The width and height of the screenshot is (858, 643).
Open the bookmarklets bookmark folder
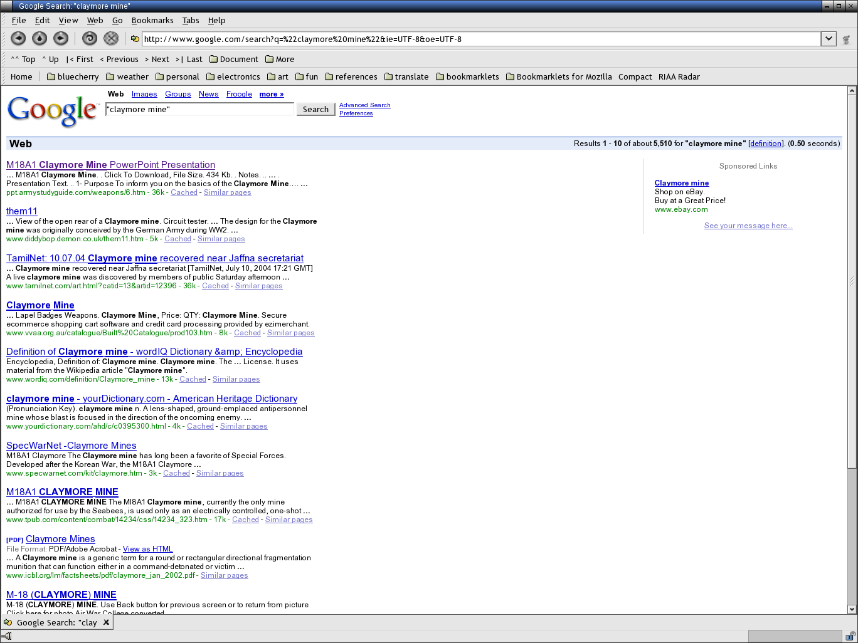(467, 76)
